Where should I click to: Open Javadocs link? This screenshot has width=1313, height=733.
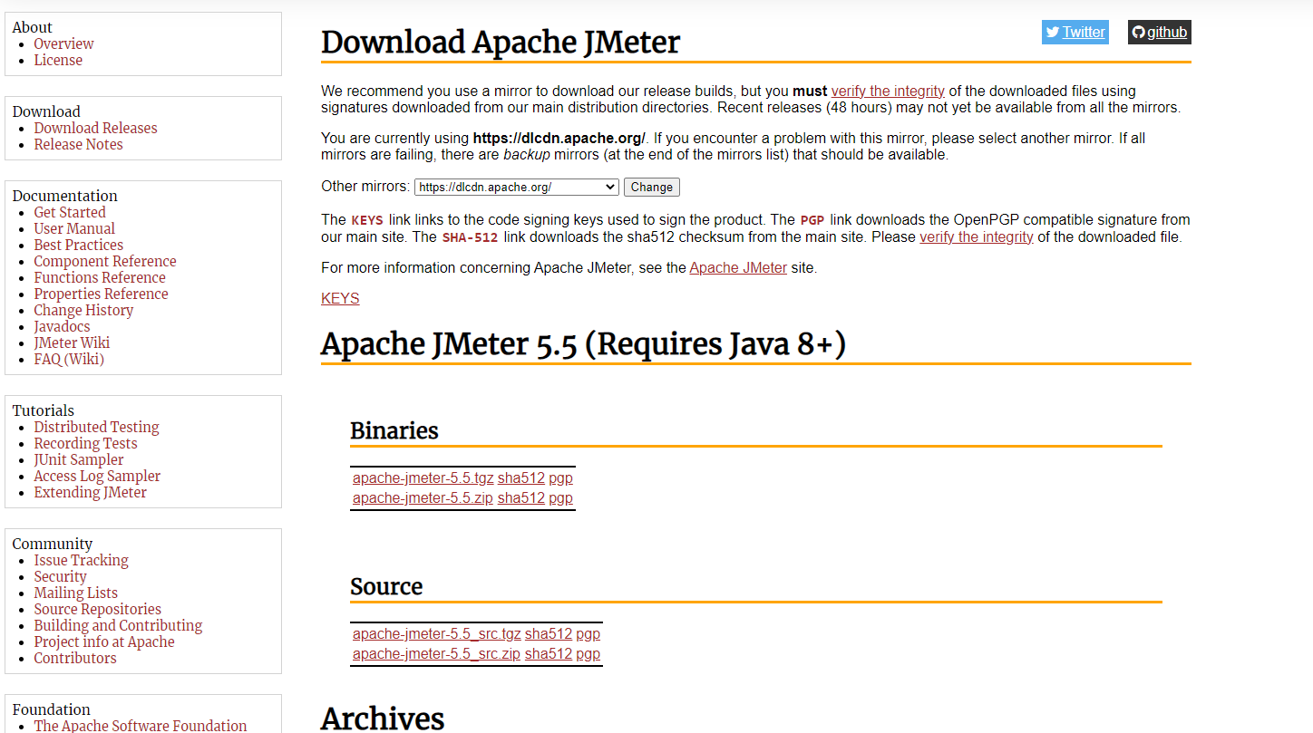click(x=62, y=326)
